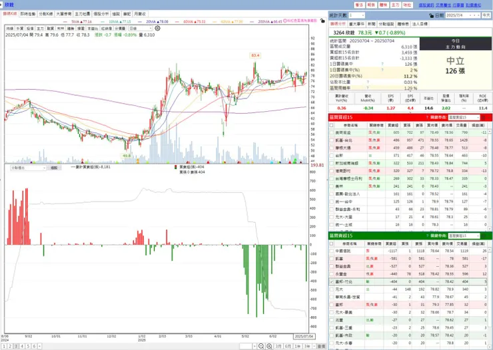Click the lock icon above the chart
The image size is (493, 350).
point(322,21)
